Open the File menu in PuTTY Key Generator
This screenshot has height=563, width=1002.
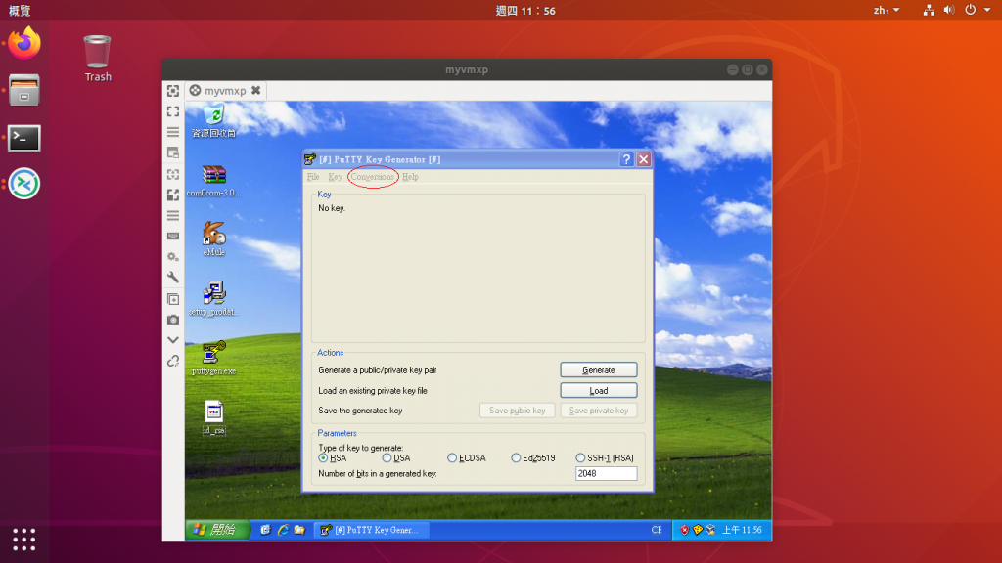(313, 177)
